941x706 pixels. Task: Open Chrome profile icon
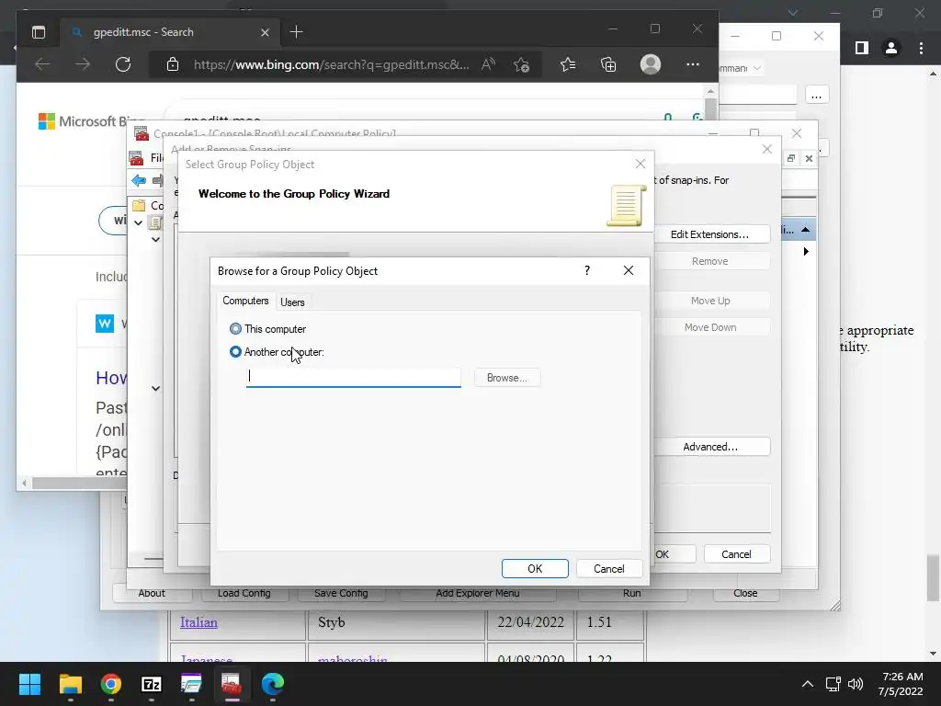click(x=891, y=48)
